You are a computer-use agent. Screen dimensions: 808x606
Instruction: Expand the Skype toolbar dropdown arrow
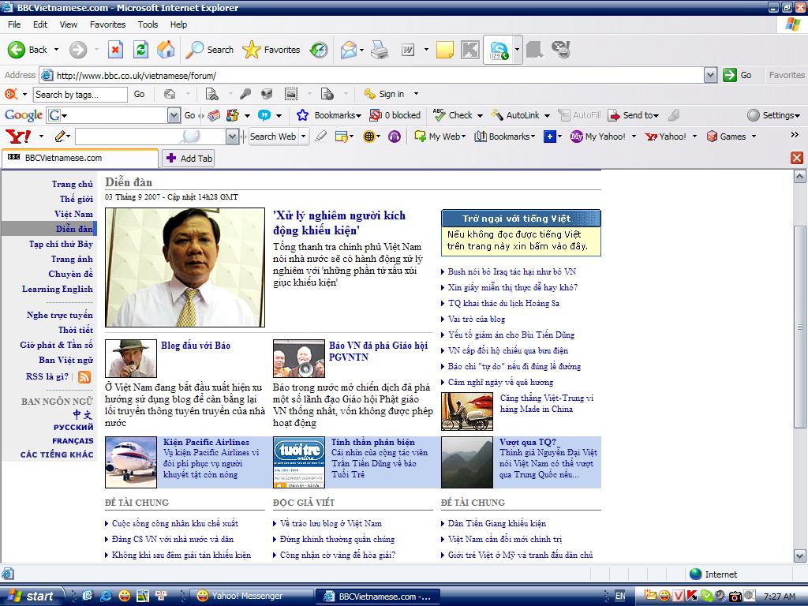click(517, 50)
